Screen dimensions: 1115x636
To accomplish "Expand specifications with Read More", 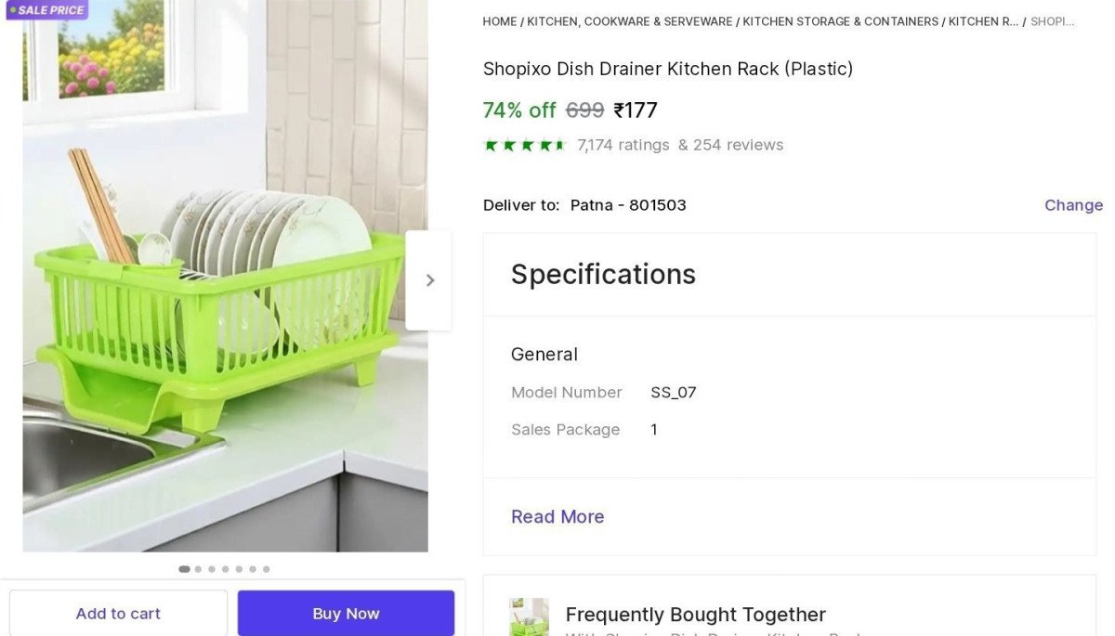I will [557, 517].
